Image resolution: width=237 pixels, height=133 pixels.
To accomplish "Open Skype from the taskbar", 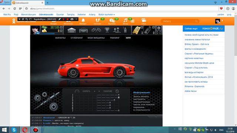I will [14, 130].
